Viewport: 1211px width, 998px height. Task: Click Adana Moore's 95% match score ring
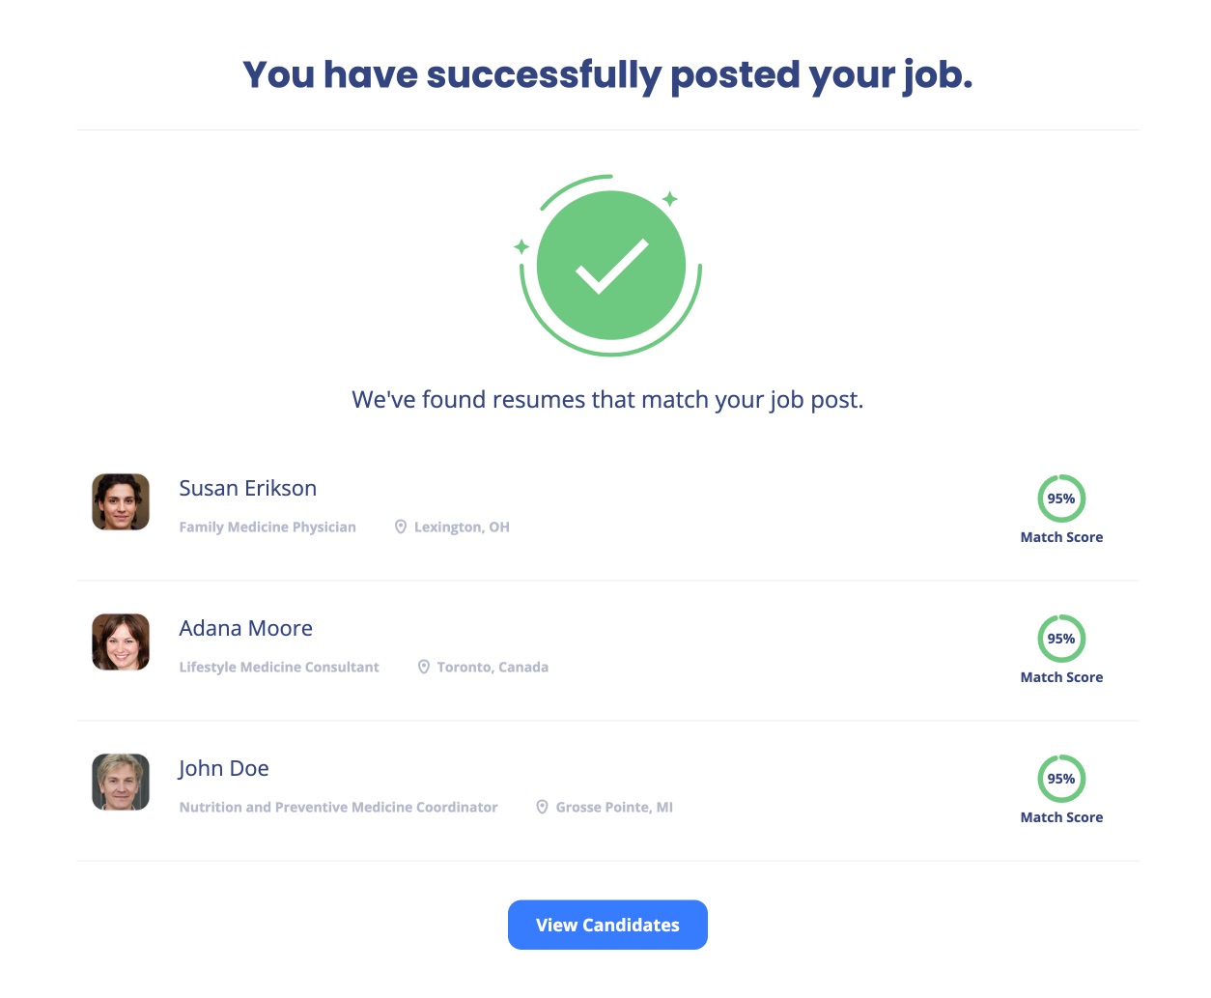[x=1061, y=638]
